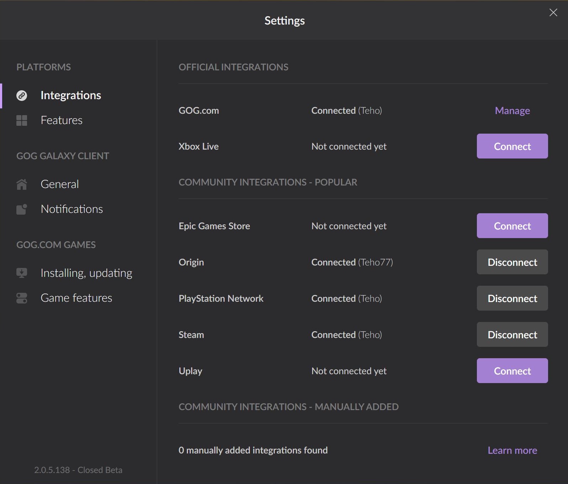Click PlayStation Network 'Connected (Teho)' status

(347, 299)
